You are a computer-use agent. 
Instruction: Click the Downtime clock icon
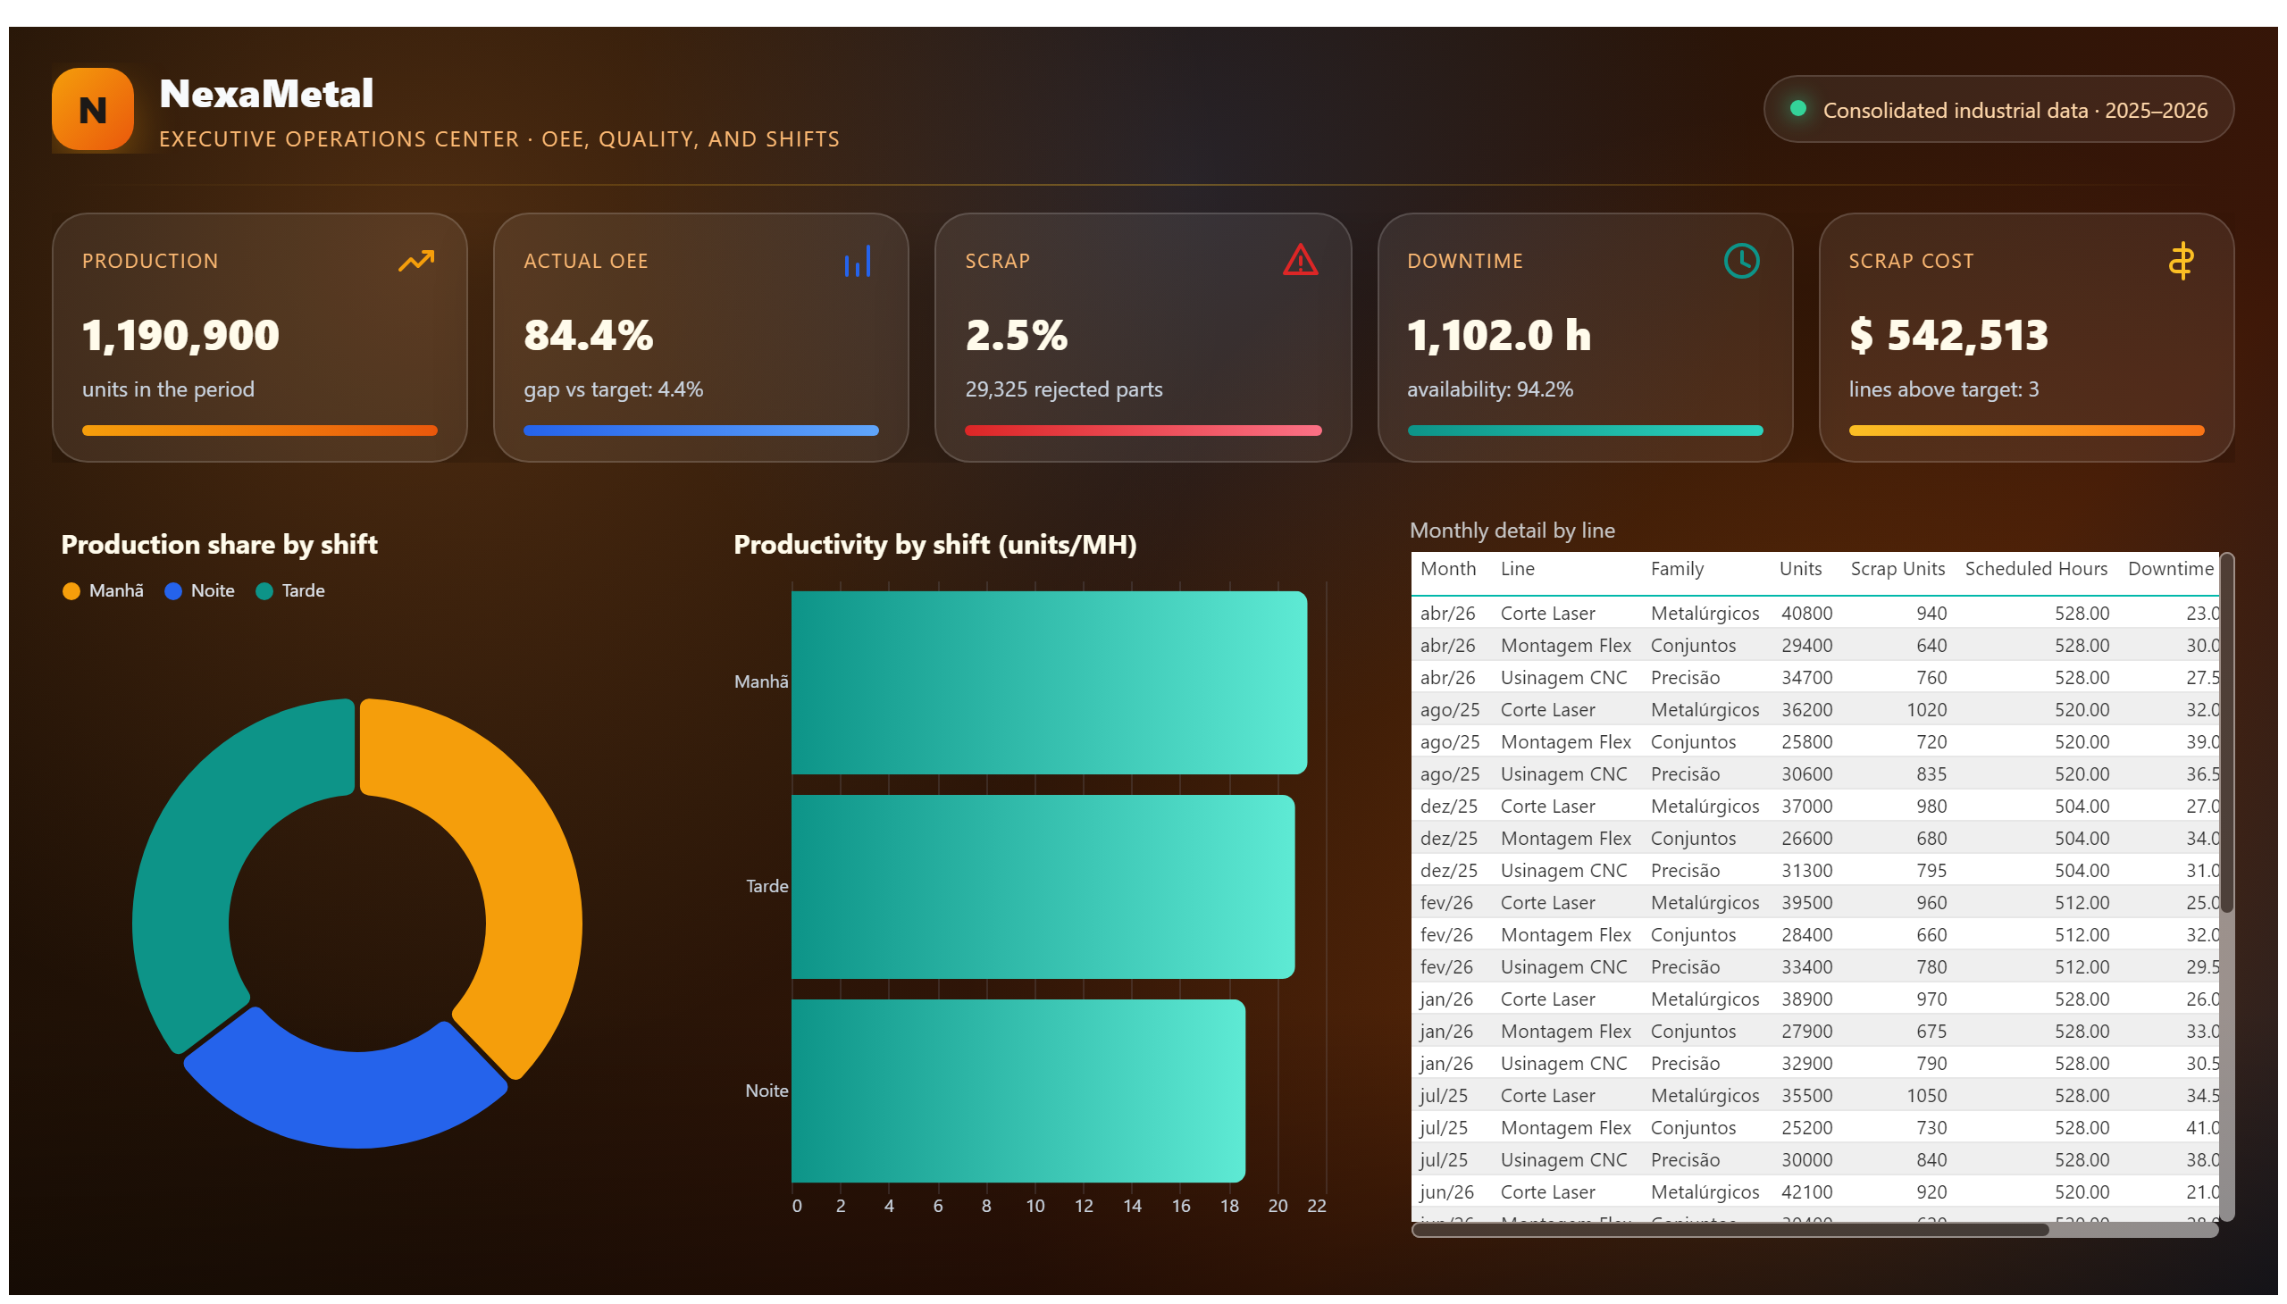(1741, 261)
